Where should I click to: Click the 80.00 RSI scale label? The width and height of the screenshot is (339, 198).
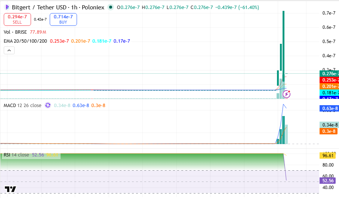(x=328, y=165)
